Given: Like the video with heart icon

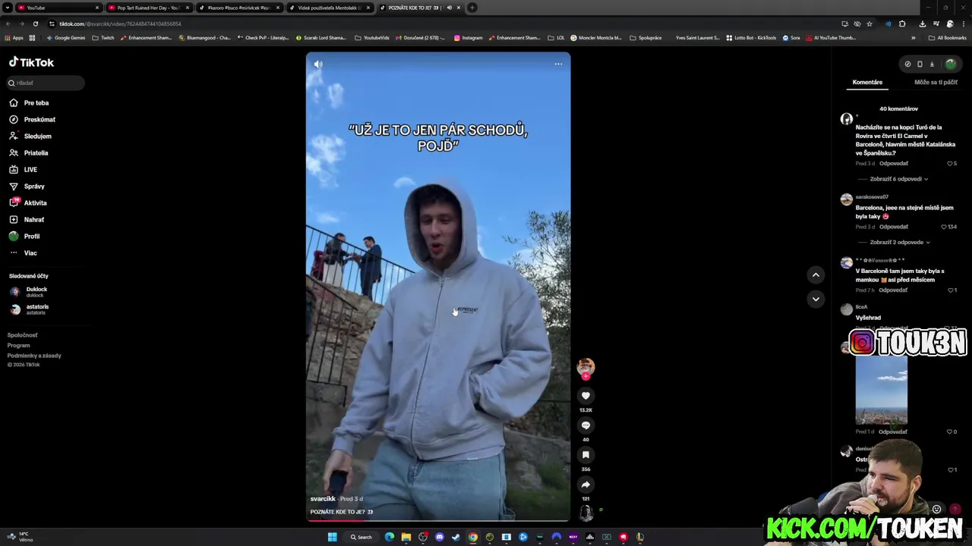Looking at the screenshot, I should (585, 396).
